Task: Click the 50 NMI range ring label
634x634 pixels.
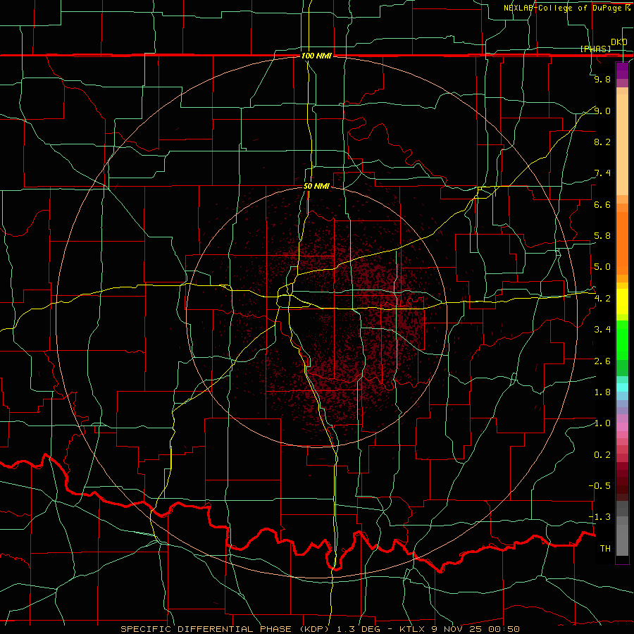Action: (x=316, y=186)
